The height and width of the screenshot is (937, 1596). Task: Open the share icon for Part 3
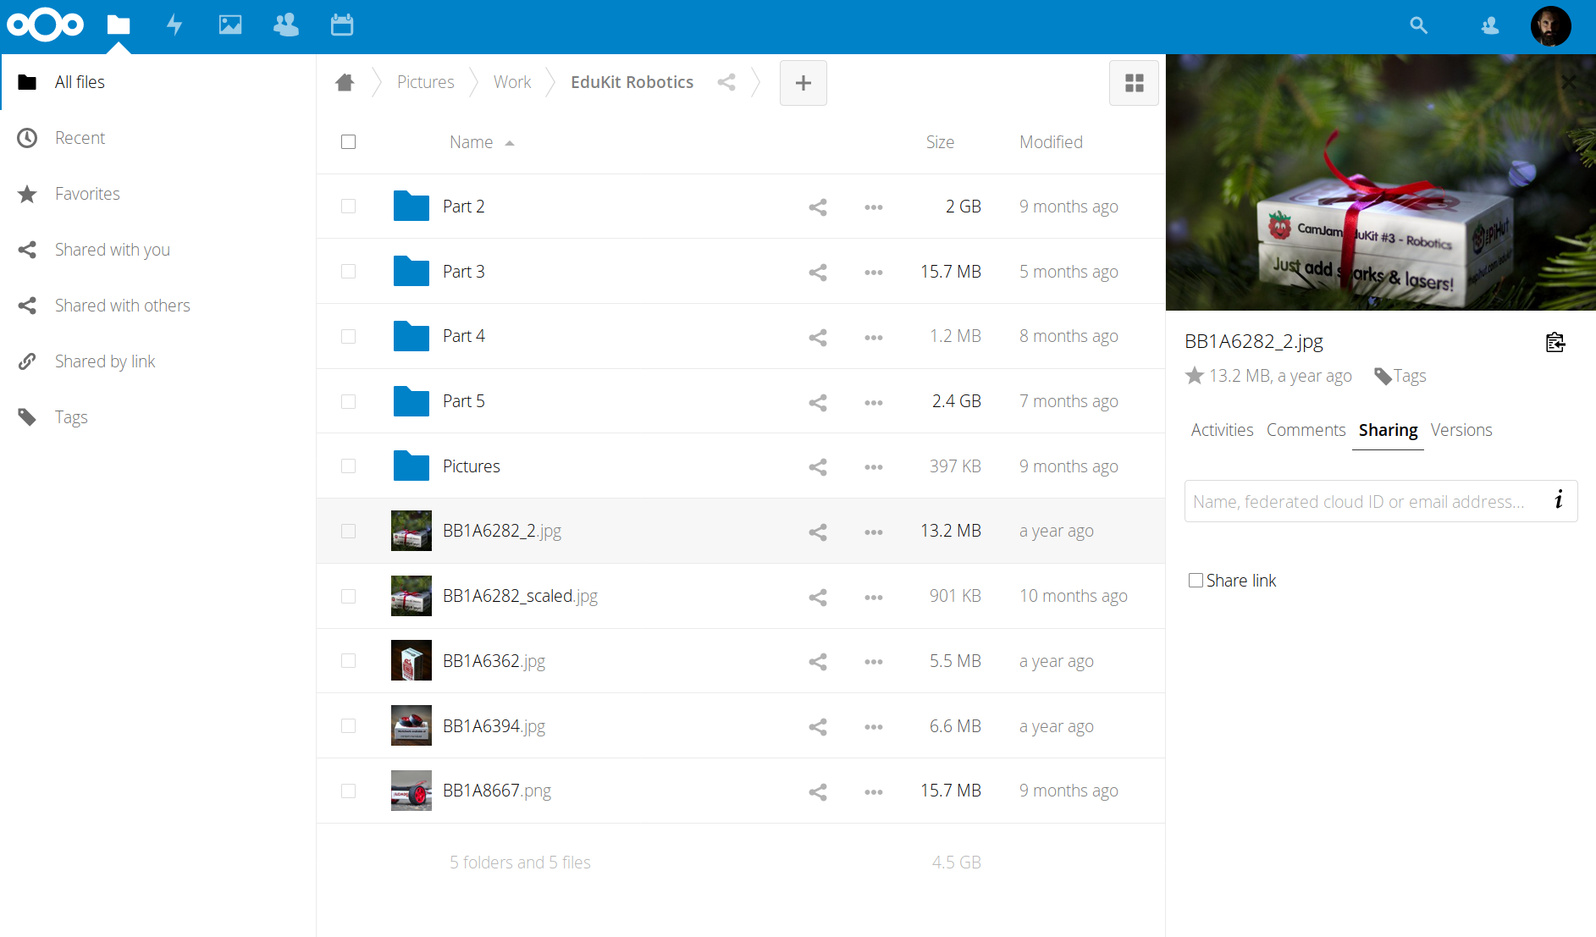(817, 272)
